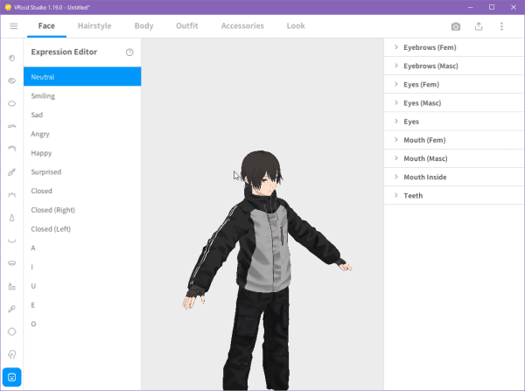525x391 pixels.
Task: Open the face set profile icon category
Action: 11,59
